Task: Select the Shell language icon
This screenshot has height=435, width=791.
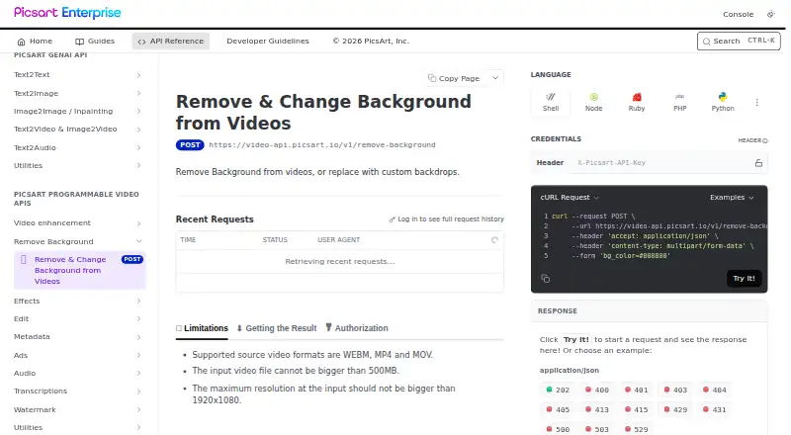Action: (551, 102)
